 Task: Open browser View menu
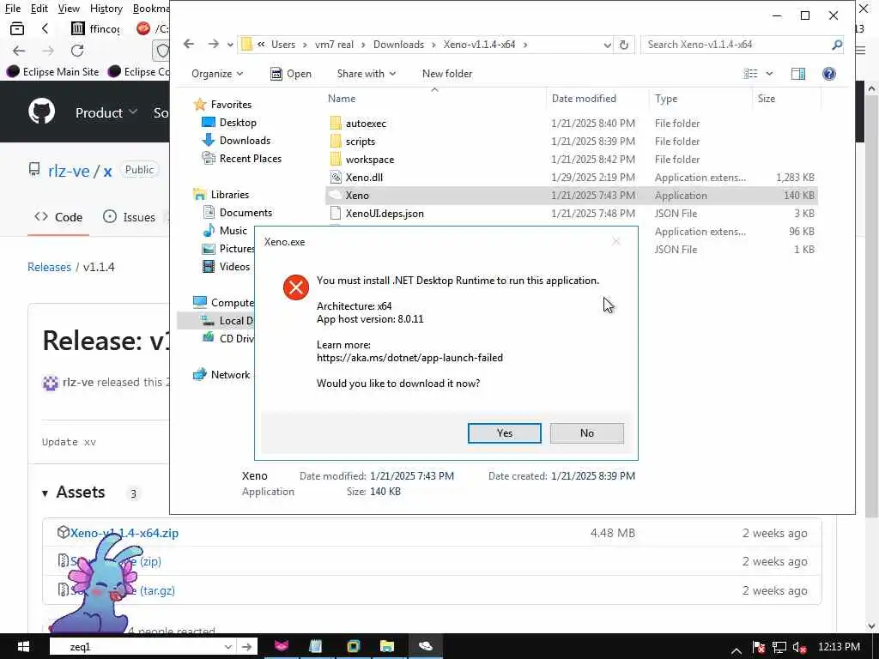point(69,9)
